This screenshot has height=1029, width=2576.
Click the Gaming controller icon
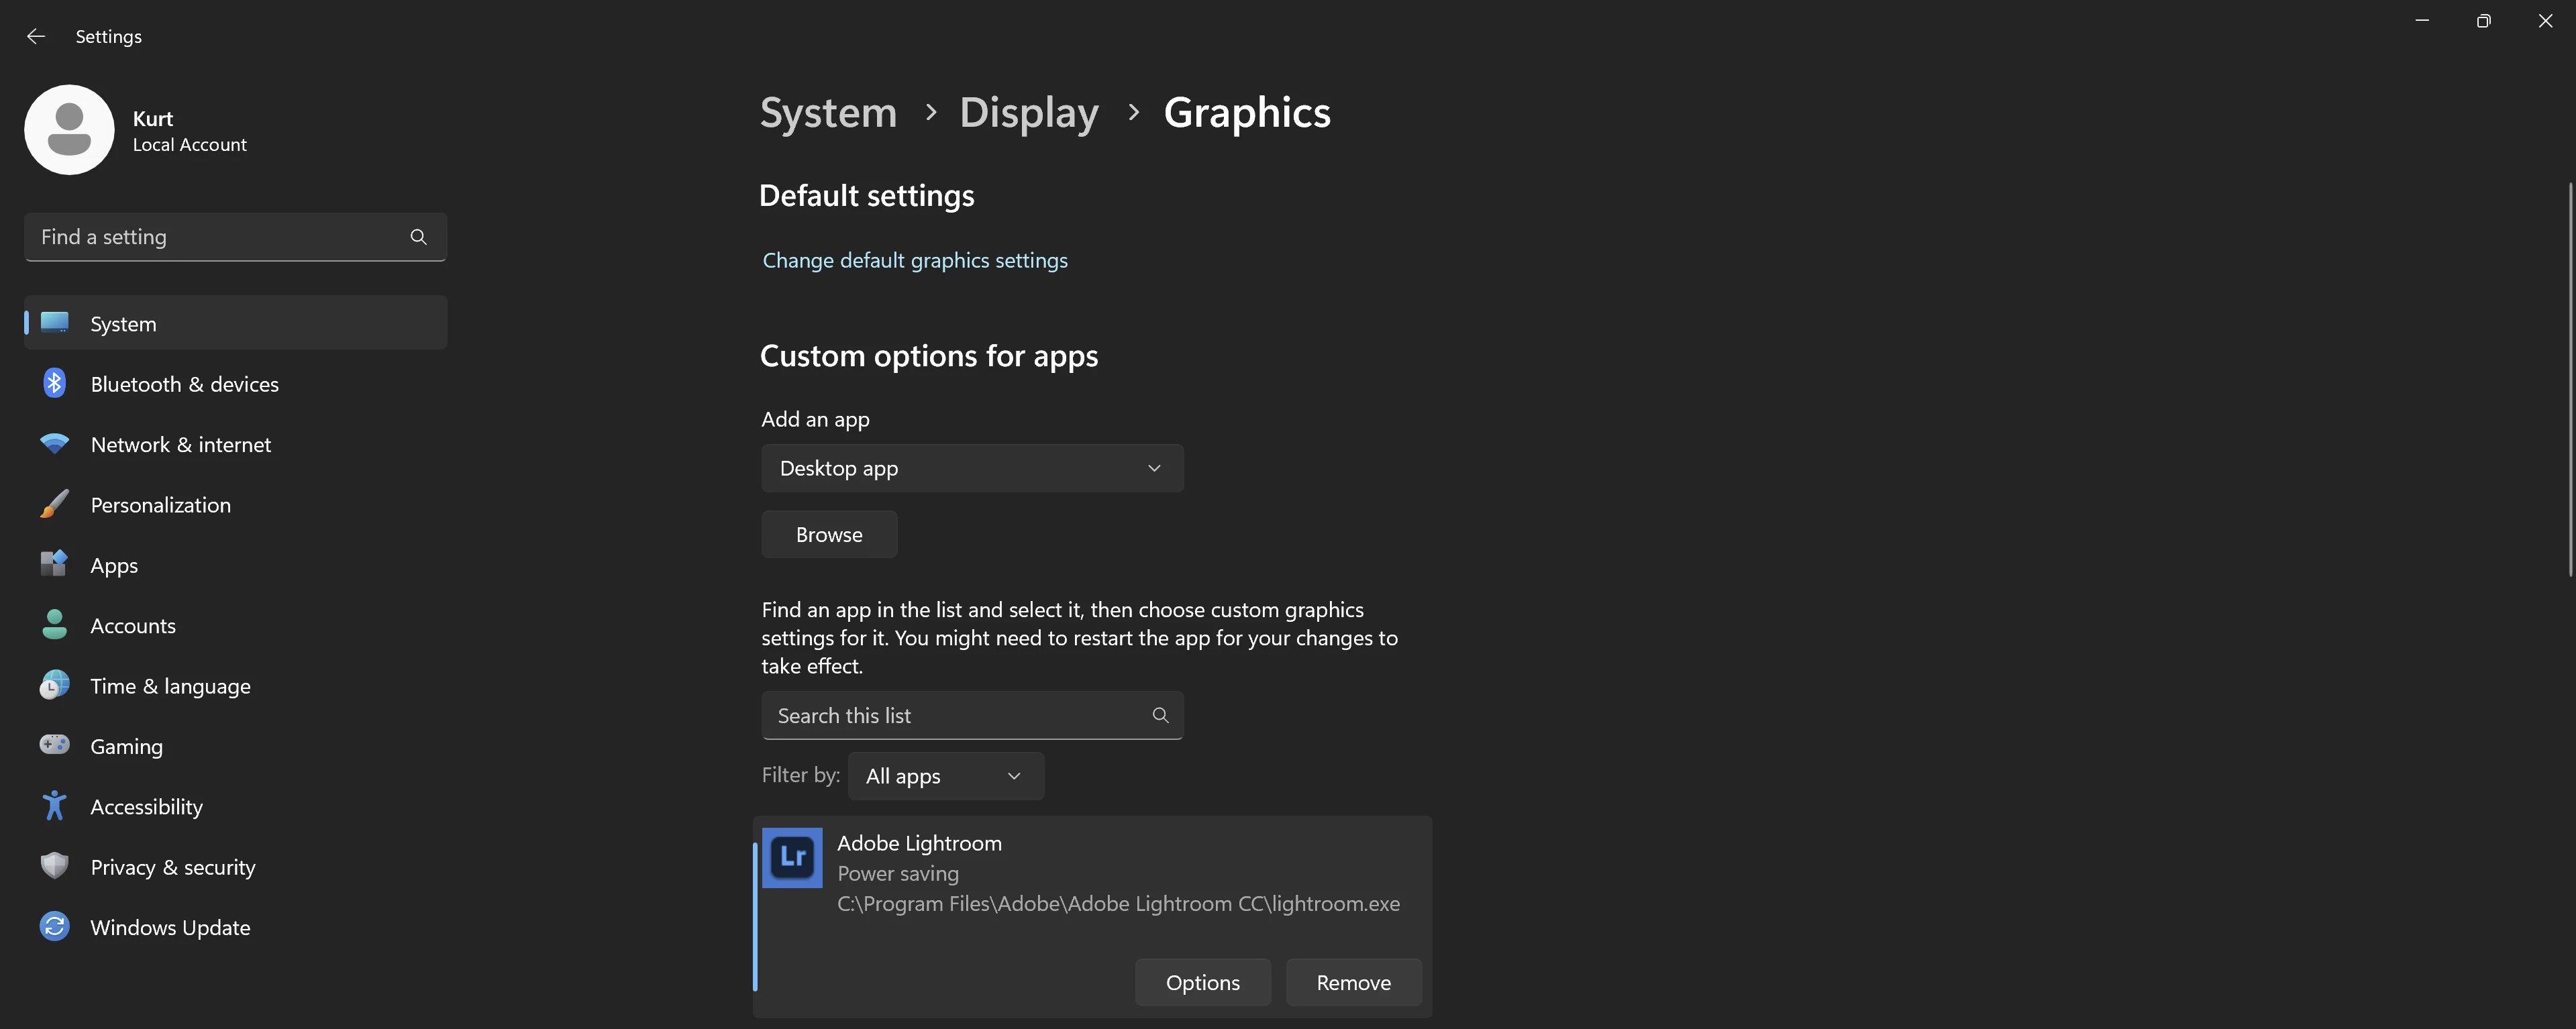tap(54, 745)
